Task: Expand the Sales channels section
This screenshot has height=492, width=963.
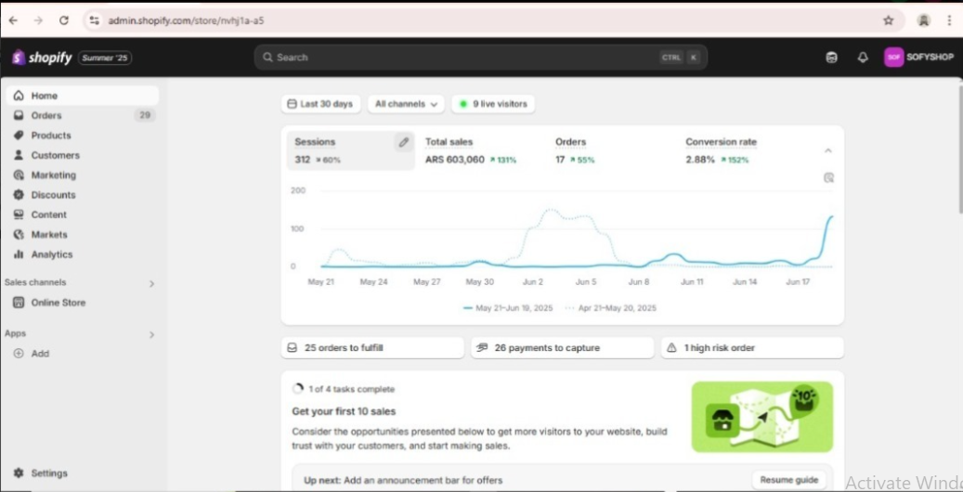Action: tap(151, 283)
